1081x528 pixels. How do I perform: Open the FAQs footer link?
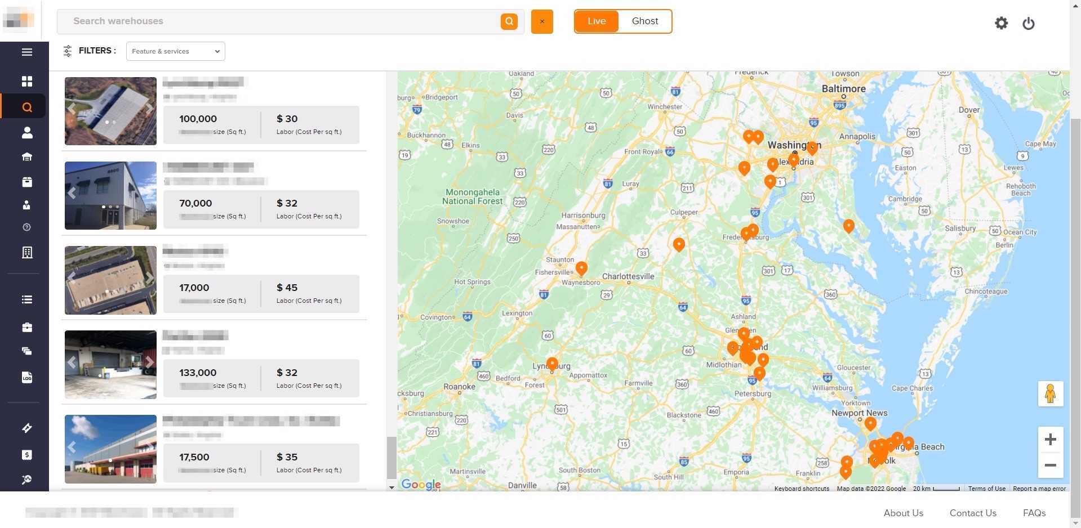(1034, 513)
